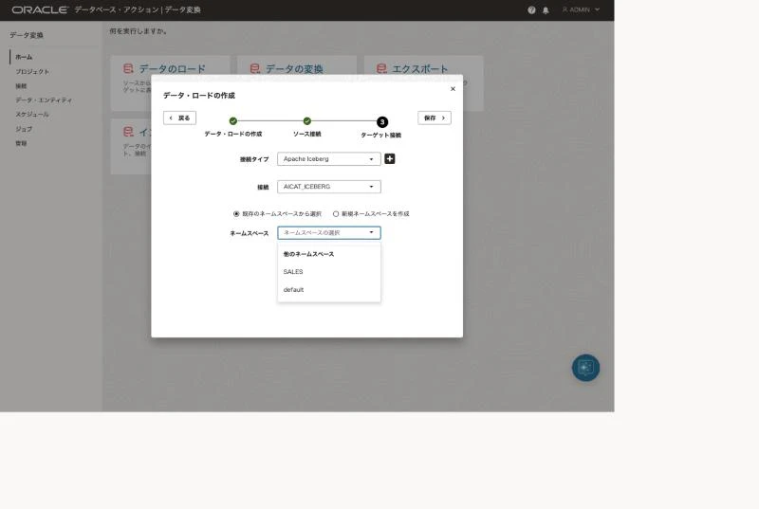Image resolution: width=759 pixels, height=509 pixels.
Task: Click the 他のネームスペース group heading
Action: (308, 254)
